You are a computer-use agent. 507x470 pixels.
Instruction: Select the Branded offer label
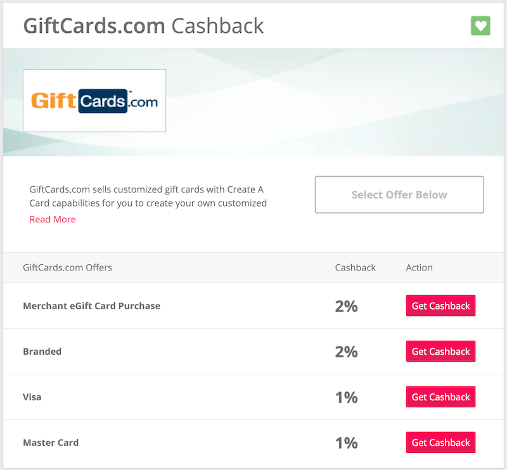42,352
